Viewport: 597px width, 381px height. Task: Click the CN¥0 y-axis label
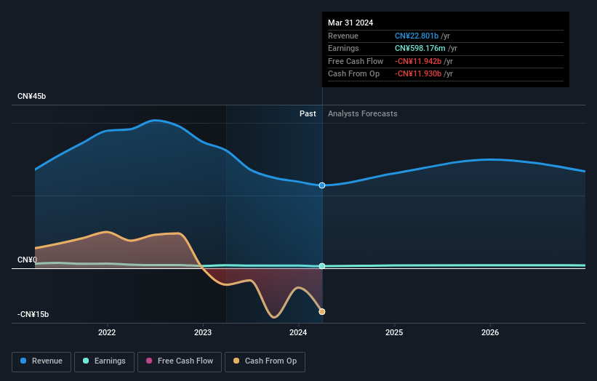pyautogui.click(x=28, y=260)
